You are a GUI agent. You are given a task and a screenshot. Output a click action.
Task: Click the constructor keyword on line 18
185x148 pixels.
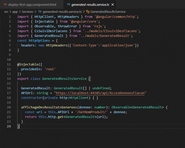click(x=32, y=98)
